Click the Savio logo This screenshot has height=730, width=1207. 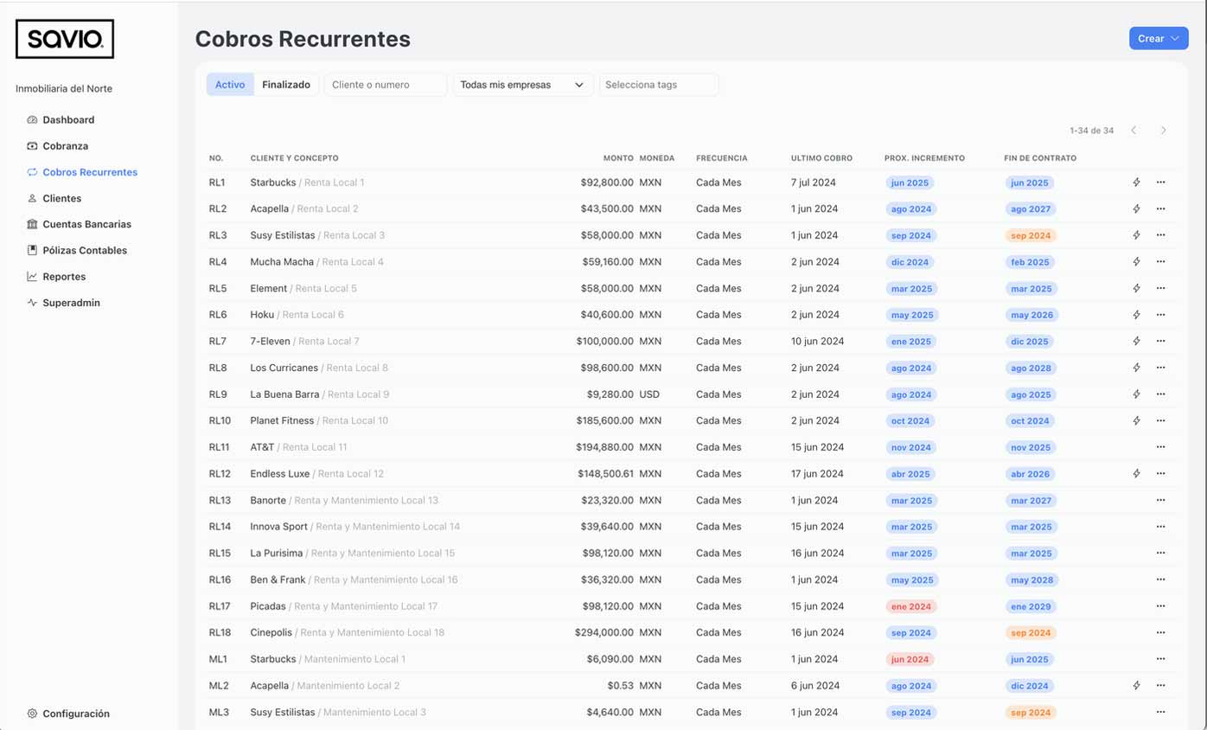[x=65, y=39]
